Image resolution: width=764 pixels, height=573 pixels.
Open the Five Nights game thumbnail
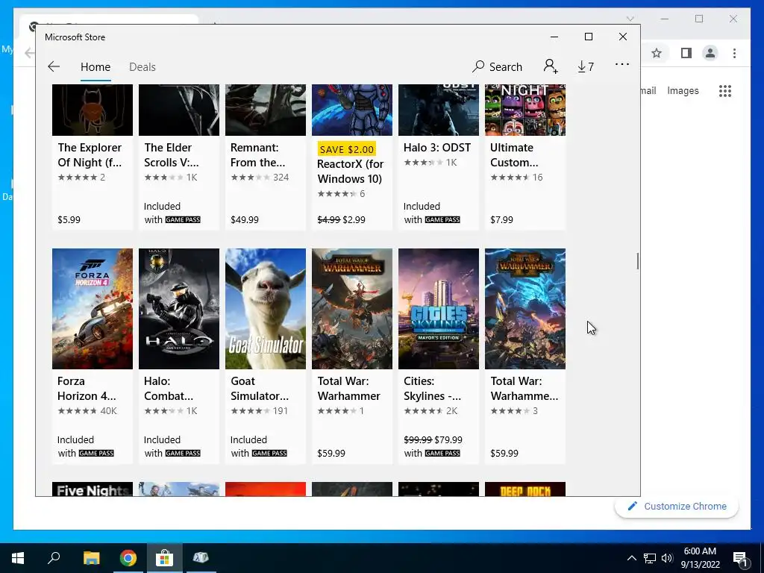(x=93, y=489)
